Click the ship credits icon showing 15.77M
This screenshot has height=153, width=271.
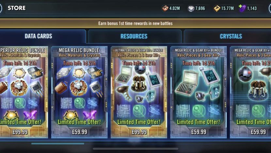(x=217, y=8)
